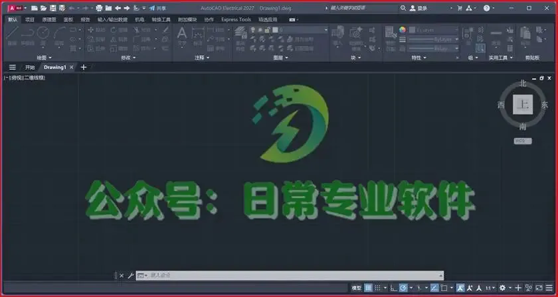Click the Paste clipboard icon

tap(525, 36)
